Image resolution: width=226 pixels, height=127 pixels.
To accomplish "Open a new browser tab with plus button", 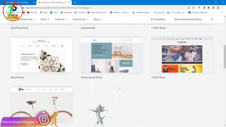I will 75,2.
